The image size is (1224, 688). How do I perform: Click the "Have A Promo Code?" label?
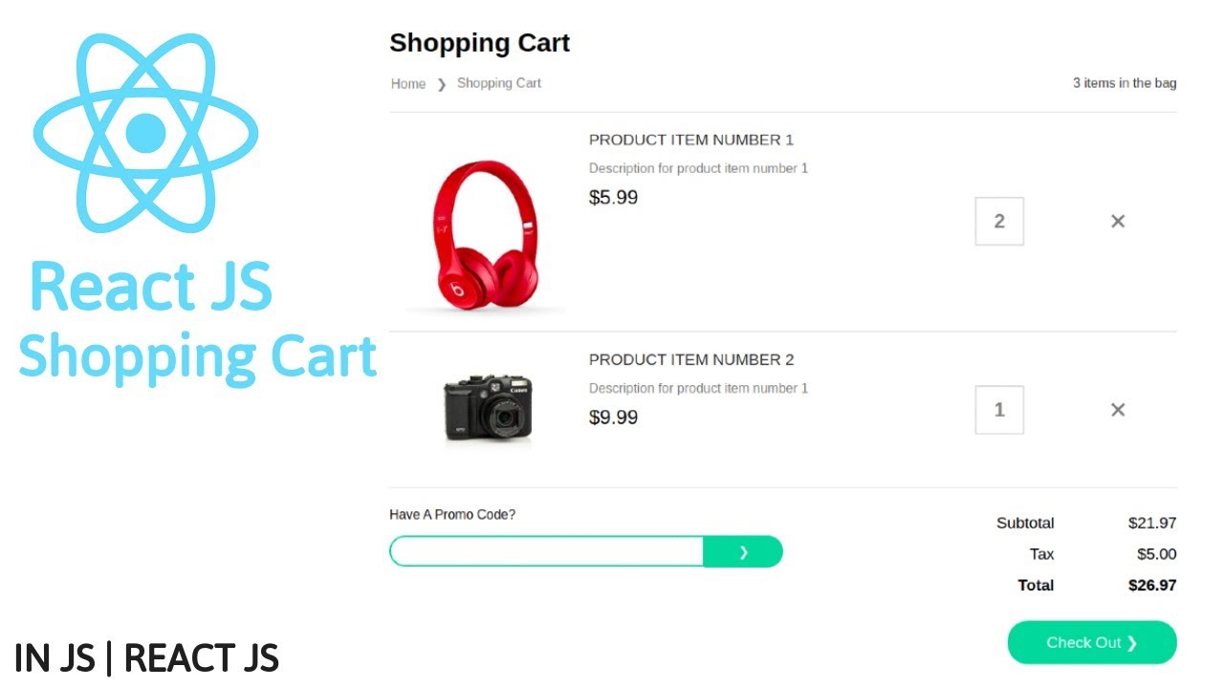[x=452, y=515]
